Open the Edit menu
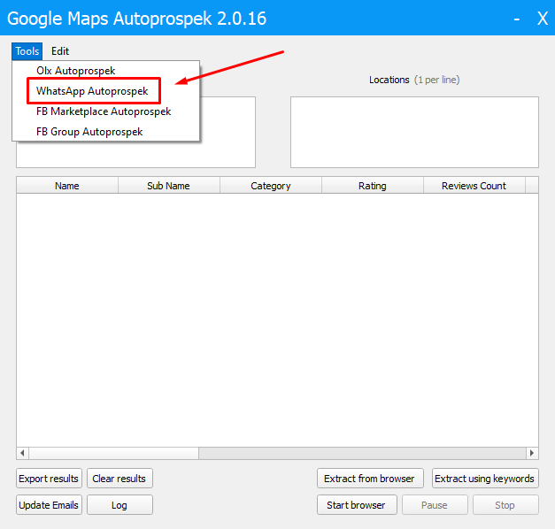The image size is (555, 529). pyautogui.click(x=60, y=51)
